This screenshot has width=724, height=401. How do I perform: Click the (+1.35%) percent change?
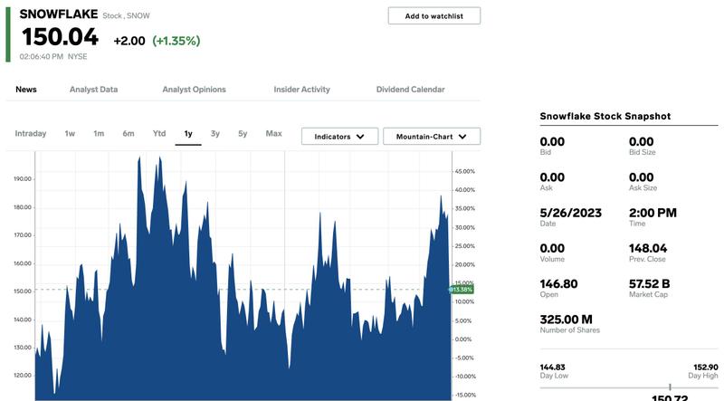176,41
